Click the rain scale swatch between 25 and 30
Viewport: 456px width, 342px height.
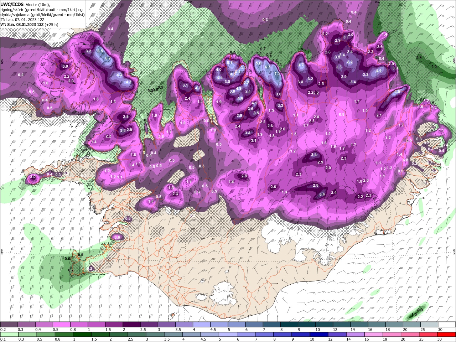click(x=428, y=335)
